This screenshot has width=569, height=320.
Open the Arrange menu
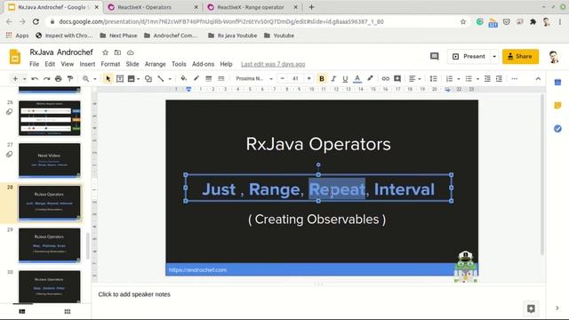pyautogui.click(x=155, y=64)
